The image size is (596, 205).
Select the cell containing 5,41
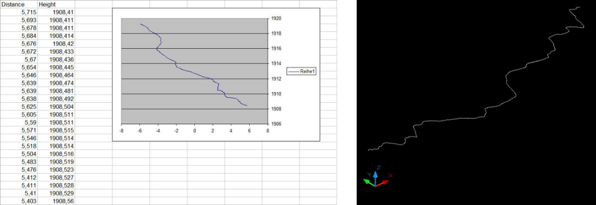click(x=19, y=193)
